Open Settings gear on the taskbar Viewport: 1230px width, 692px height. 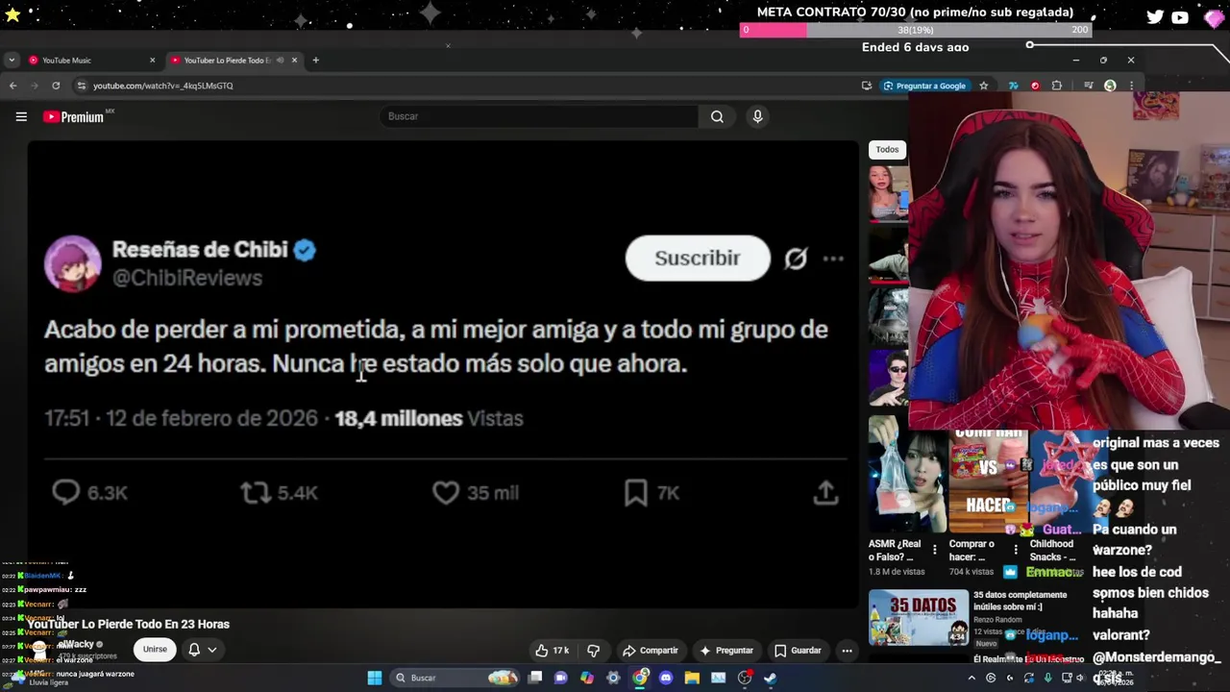[x=613, y=678]
